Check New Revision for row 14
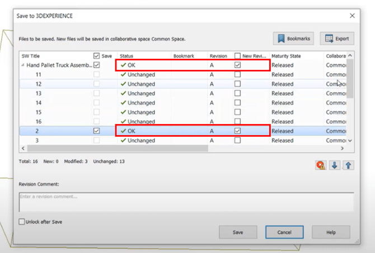Image resolution: width=375 pixels, height=253 pixels. pyautogui.click(x=237, y=103)
